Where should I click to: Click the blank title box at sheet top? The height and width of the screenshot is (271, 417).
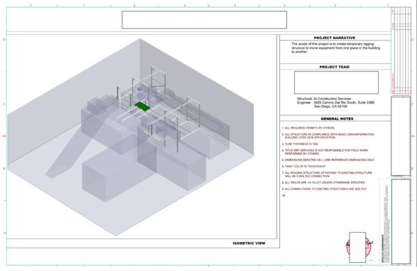(204, 19)
